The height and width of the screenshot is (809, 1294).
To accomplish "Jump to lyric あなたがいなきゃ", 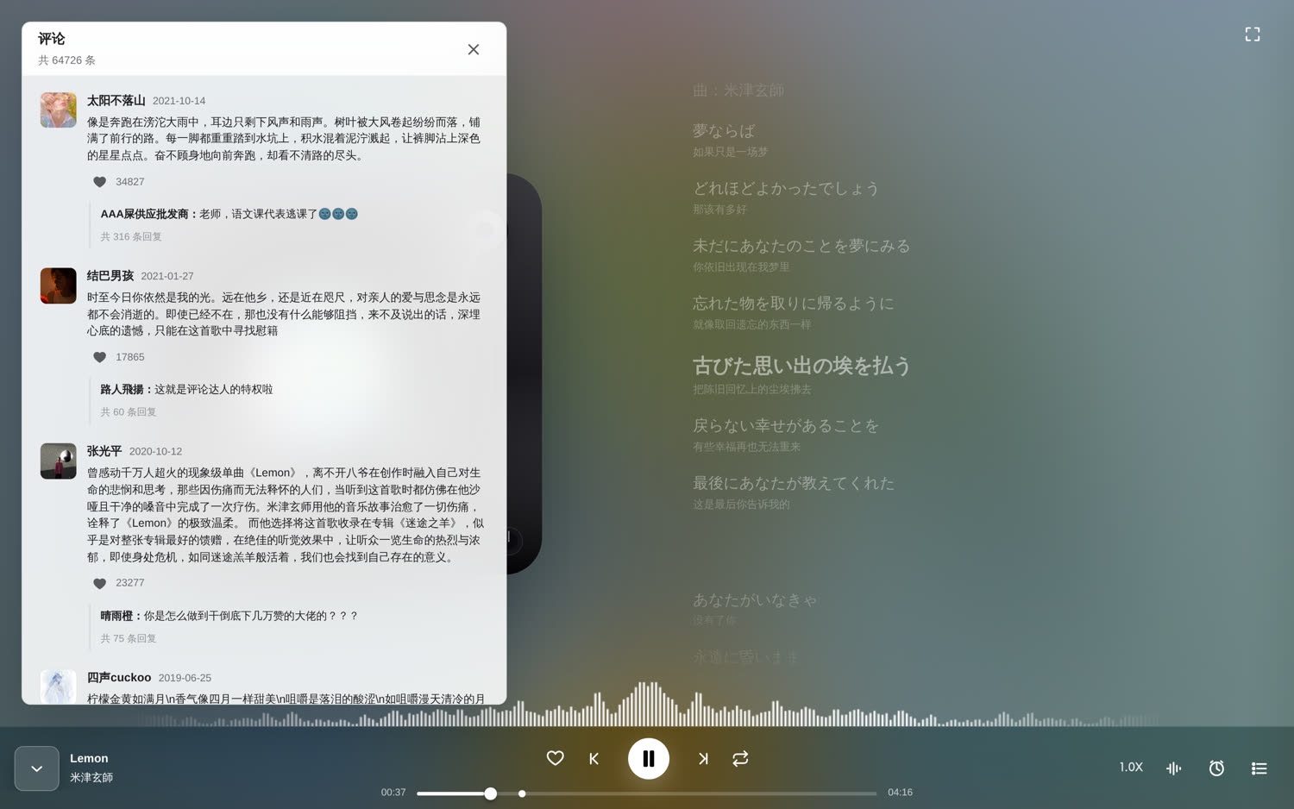I will coord(755,600).
